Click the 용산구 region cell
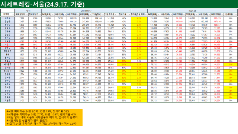 pyautogui.click(x=7, y=25)
